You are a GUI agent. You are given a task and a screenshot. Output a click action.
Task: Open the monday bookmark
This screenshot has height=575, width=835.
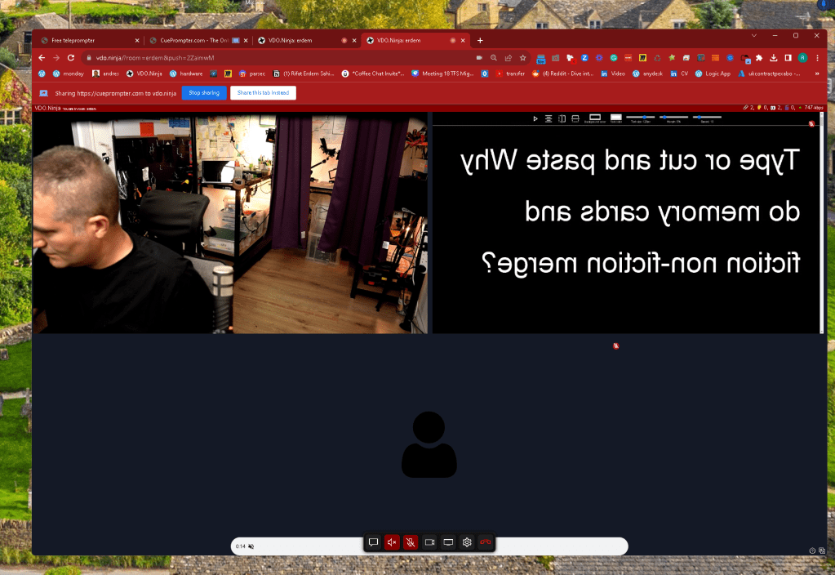(69, 74)
